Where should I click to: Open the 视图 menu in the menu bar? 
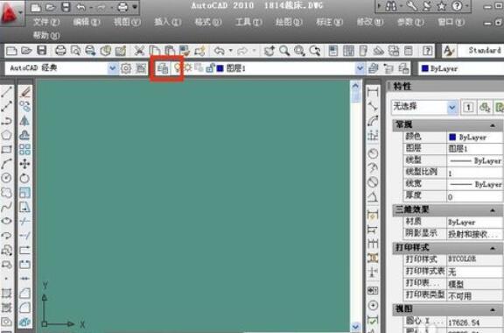pyautogui.click(x=127, y=22)
